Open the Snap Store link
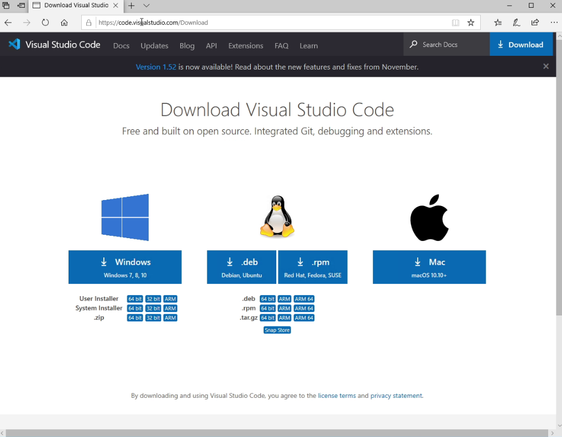Screen dimensions: 562x437 [277, 330]
